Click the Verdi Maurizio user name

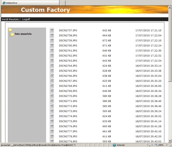(10, 19)
